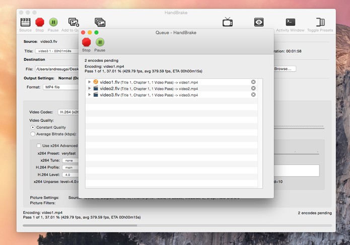Viewport: 350px width, 245px height.
Task: Click 'Source: video3.flv' label
Action: 40,41
